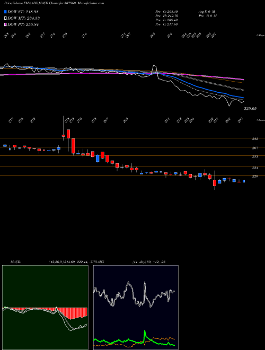Viewport: 265px width, 350px height.
Task: Click the Avg V: 0 M reading
Action: pos(206,12)
